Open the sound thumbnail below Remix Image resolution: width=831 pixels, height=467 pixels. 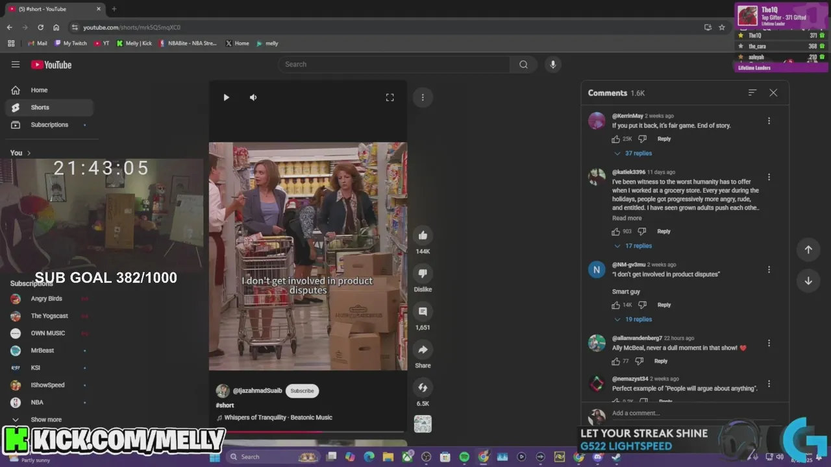[x=423, y=424]
